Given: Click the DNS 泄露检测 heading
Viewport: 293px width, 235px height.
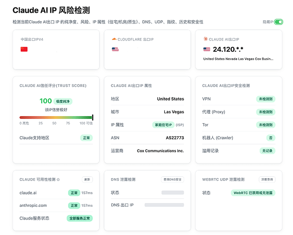Looking at the screenshot, I should point(123,180).
